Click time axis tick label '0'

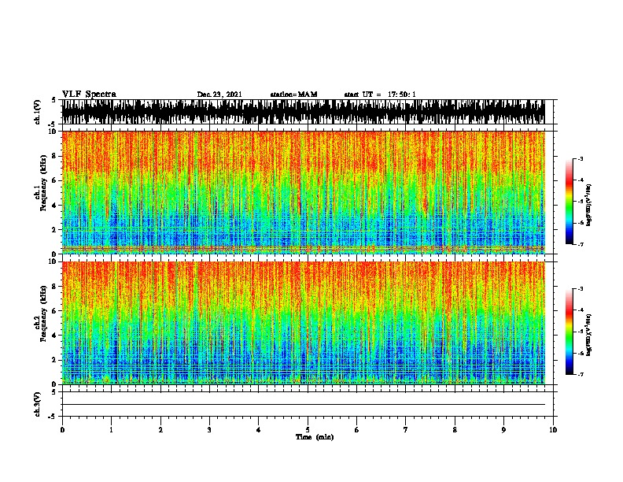point(62,430)
